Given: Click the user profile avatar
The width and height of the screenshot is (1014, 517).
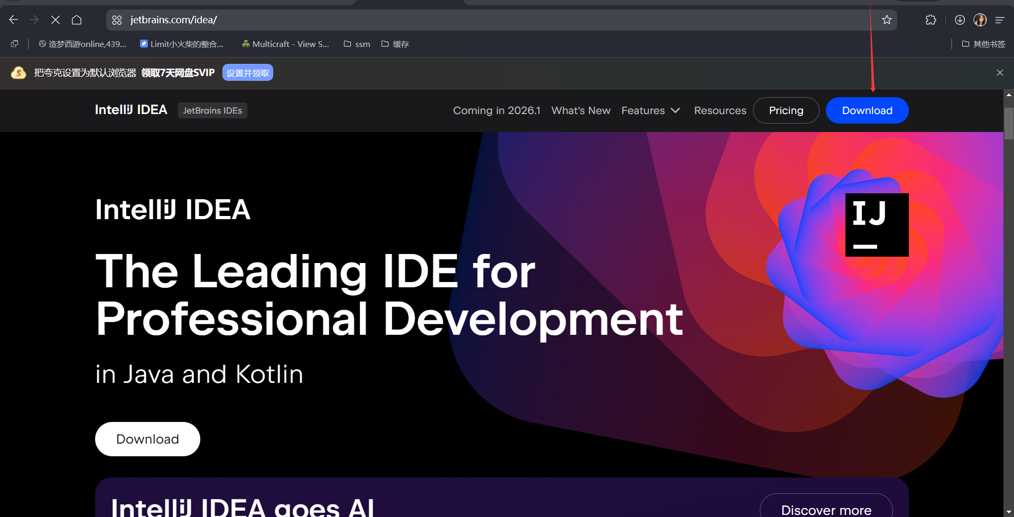Looking at the screenshot, I should click(x=980, y=20).
